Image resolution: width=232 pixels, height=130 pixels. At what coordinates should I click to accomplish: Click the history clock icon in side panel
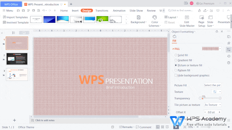(229, 56)
